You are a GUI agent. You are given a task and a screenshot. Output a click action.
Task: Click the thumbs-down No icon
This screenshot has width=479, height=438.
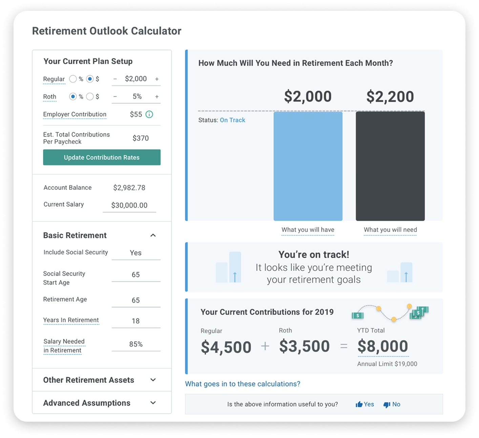pos(387,405)
